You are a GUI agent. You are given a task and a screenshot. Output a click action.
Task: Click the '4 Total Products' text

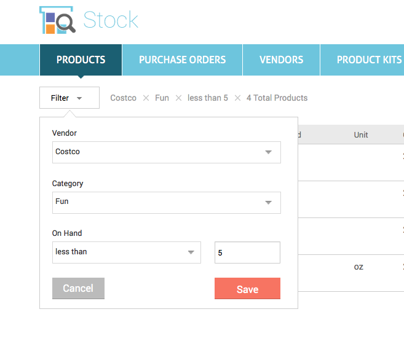pos(277,98)
